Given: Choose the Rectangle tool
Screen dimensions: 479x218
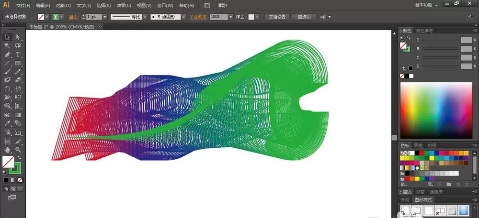Looking at the screenshot, I should pyautogui.click(x=18, y=63).
